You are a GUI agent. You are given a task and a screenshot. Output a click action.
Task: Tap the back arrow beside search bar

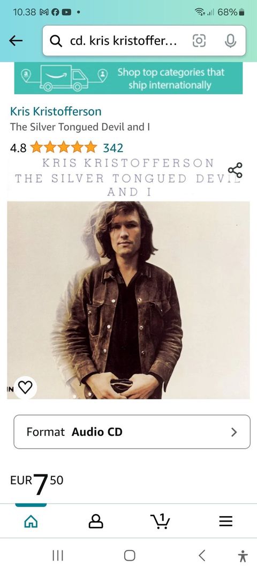[x=16, y=41]
